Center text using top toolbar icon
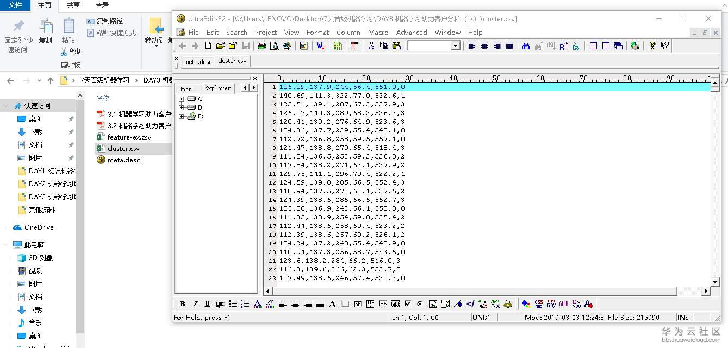Image resolution: width=728 pixels, height=348 pixels. click(484, 46)
